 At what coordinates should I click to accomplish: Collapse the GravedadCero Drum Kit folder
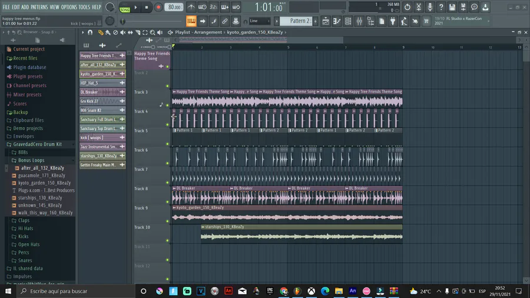coord(37,144)
